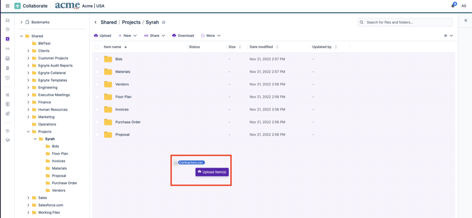
Task: Open the list view options dropdown
Action: [448, 35]
